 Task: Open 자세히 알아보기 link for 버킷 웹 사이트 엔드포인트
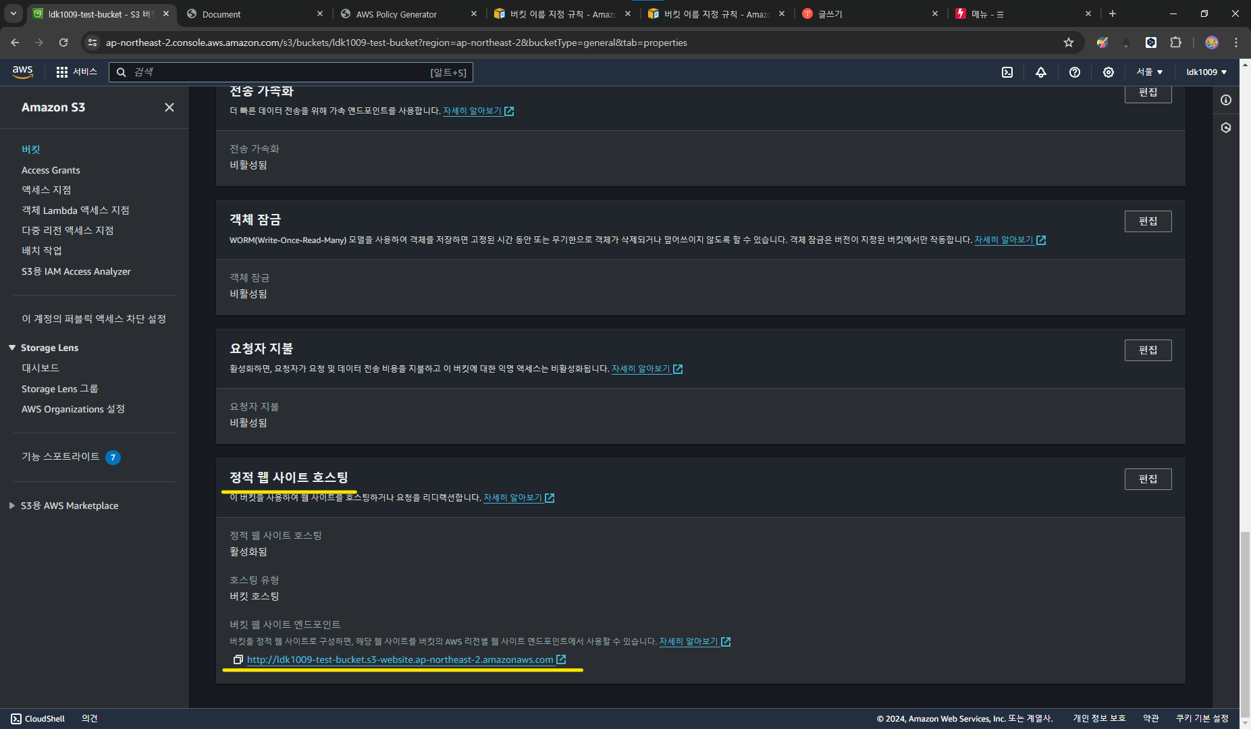tap(694, 641)
